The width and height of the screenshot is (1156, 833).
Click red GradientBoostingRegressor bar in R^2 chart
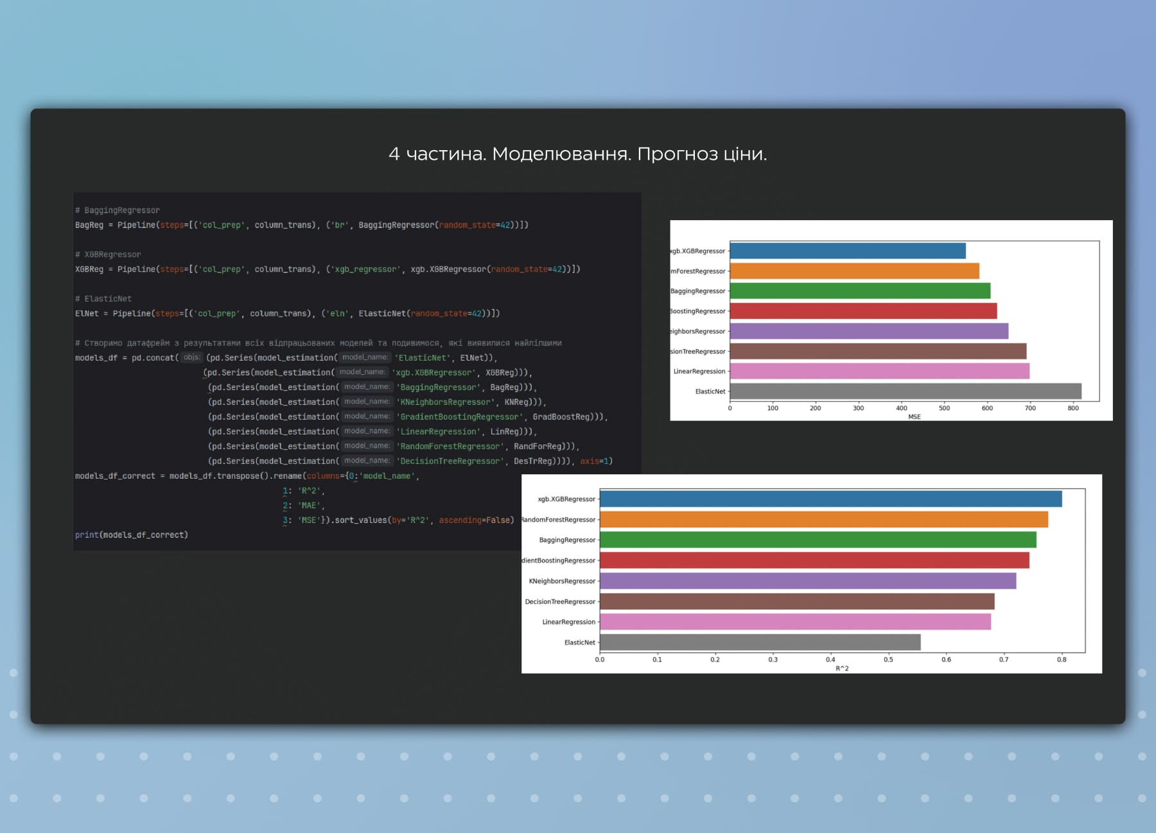pos(814,561)
